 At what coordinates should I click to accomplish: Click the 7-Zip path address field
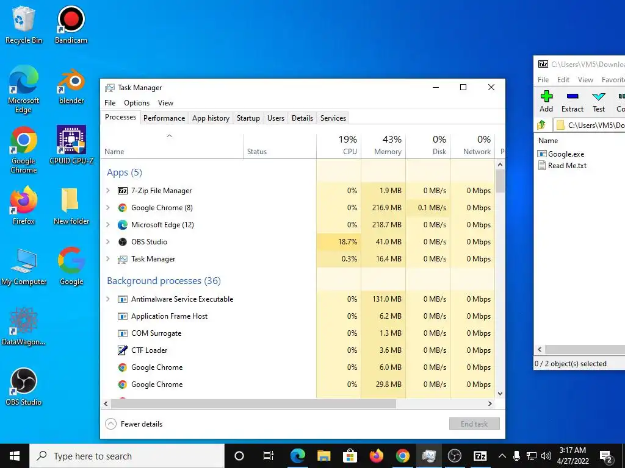[x=589, y=125]
